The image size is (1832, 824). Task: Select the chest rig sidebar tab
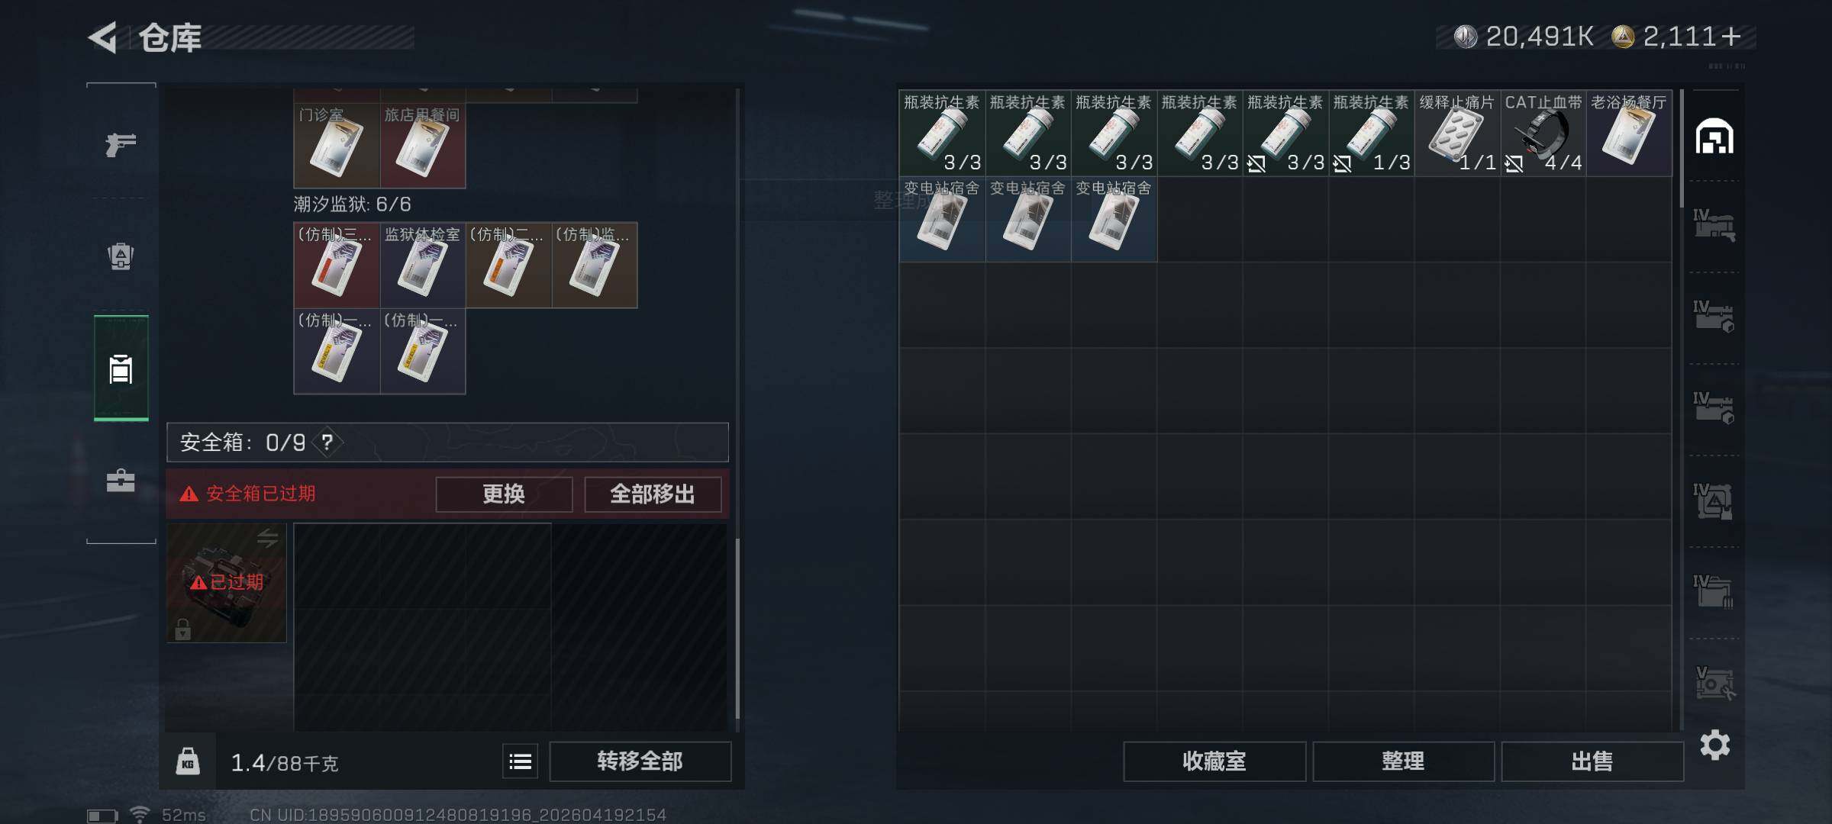(x=121, y=369)
